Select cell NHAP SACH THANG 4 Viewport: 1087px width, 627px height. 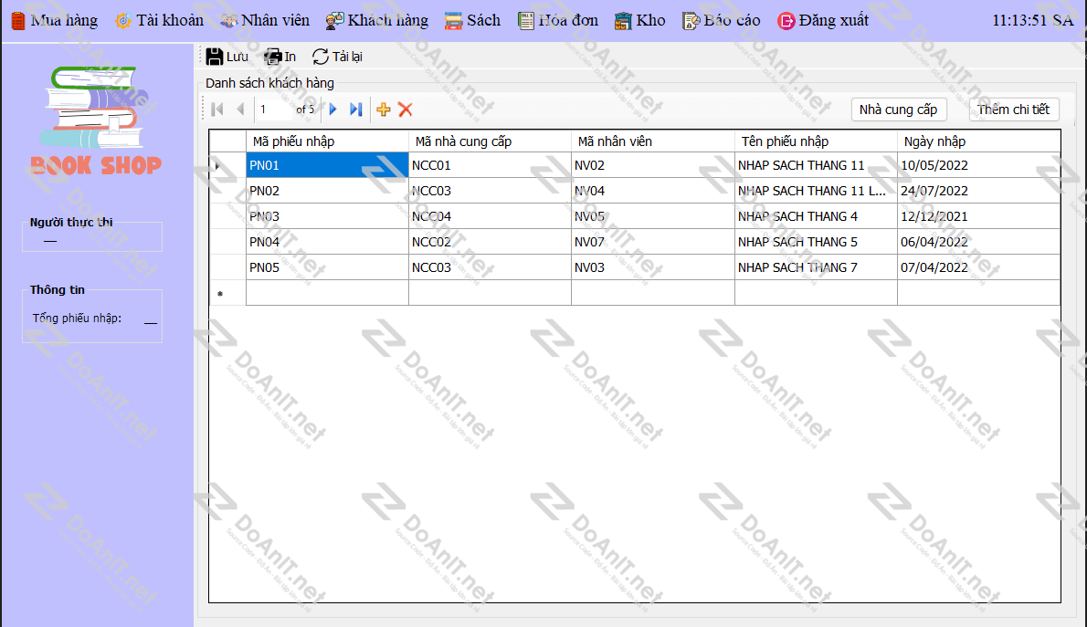(x=816, y=216)
